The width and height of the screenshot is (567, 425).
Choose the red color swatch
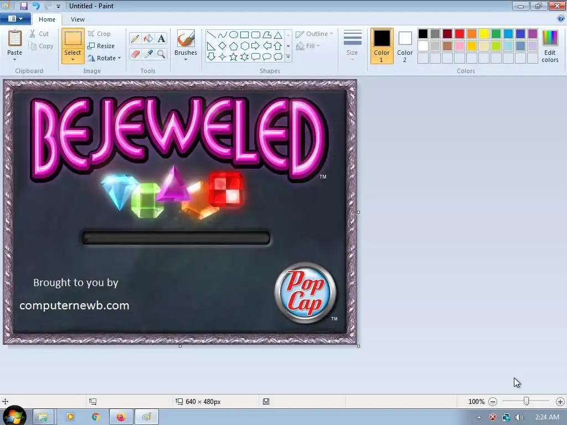pyautogui.click(x=460, y=34)
